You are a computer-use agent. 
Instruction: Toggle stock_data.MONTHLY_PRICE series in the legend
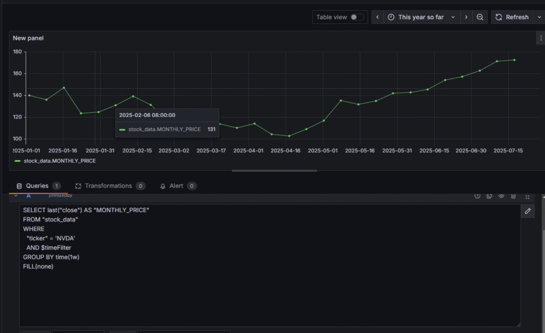[60, 161]
